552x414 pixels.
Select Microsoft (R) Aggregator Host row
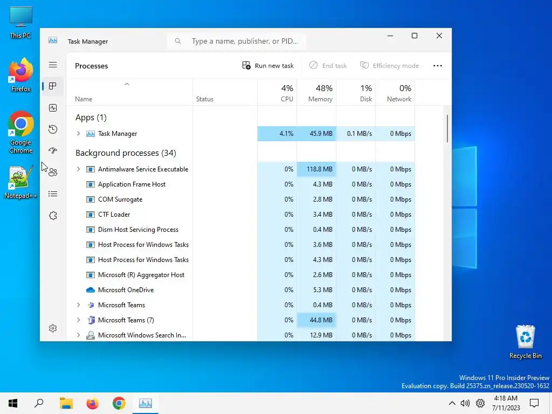(241, 275)
